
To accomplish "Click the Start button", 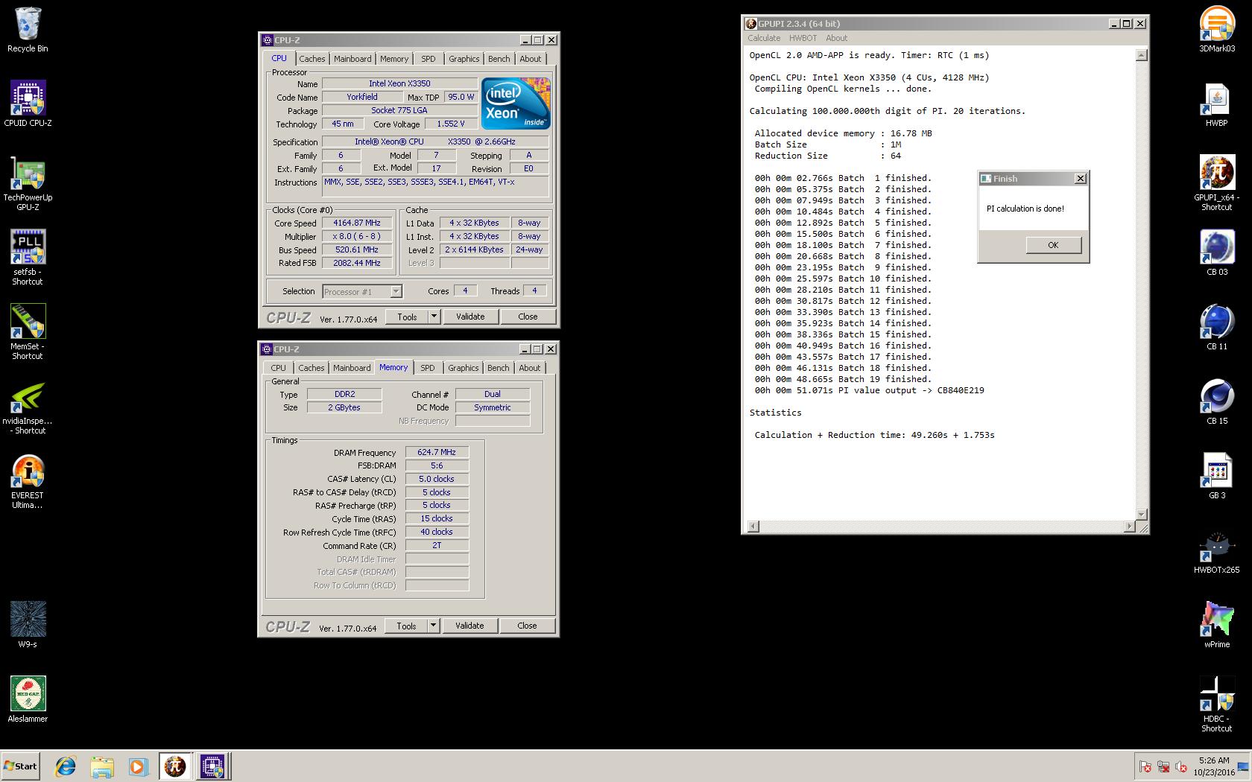I will pos(21,766).
